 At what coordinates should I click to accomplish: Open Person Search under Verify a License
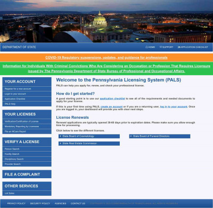(x=27, y=149)
